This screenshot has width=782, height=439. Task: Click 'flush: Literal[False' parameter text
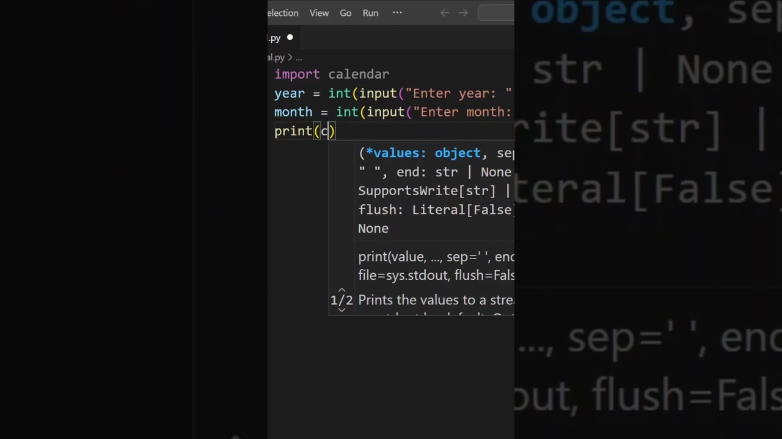[x=436, y=210]
